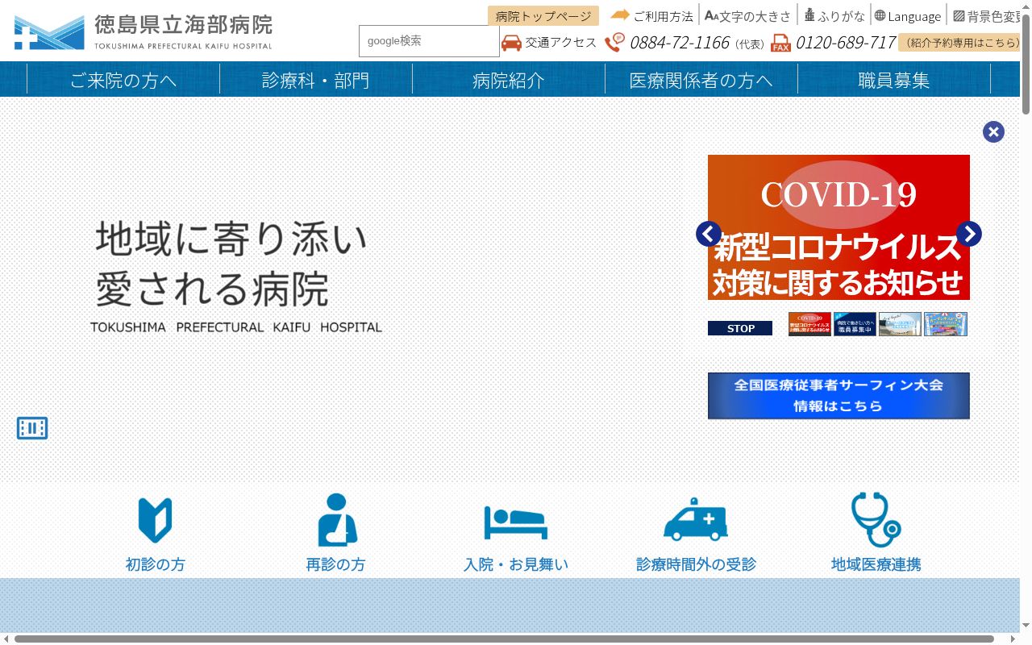1032x645 pixels.
Task: Select the second 職員募集中 slide thumbnail
Action: [x=855, y=324]
